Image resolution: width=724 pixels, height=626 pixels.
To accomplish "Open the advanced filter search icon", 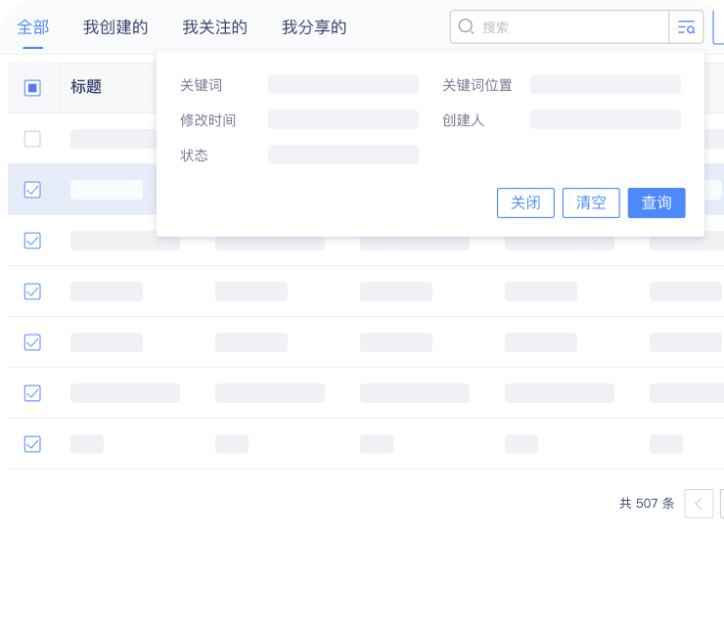I will coord(686,27).
